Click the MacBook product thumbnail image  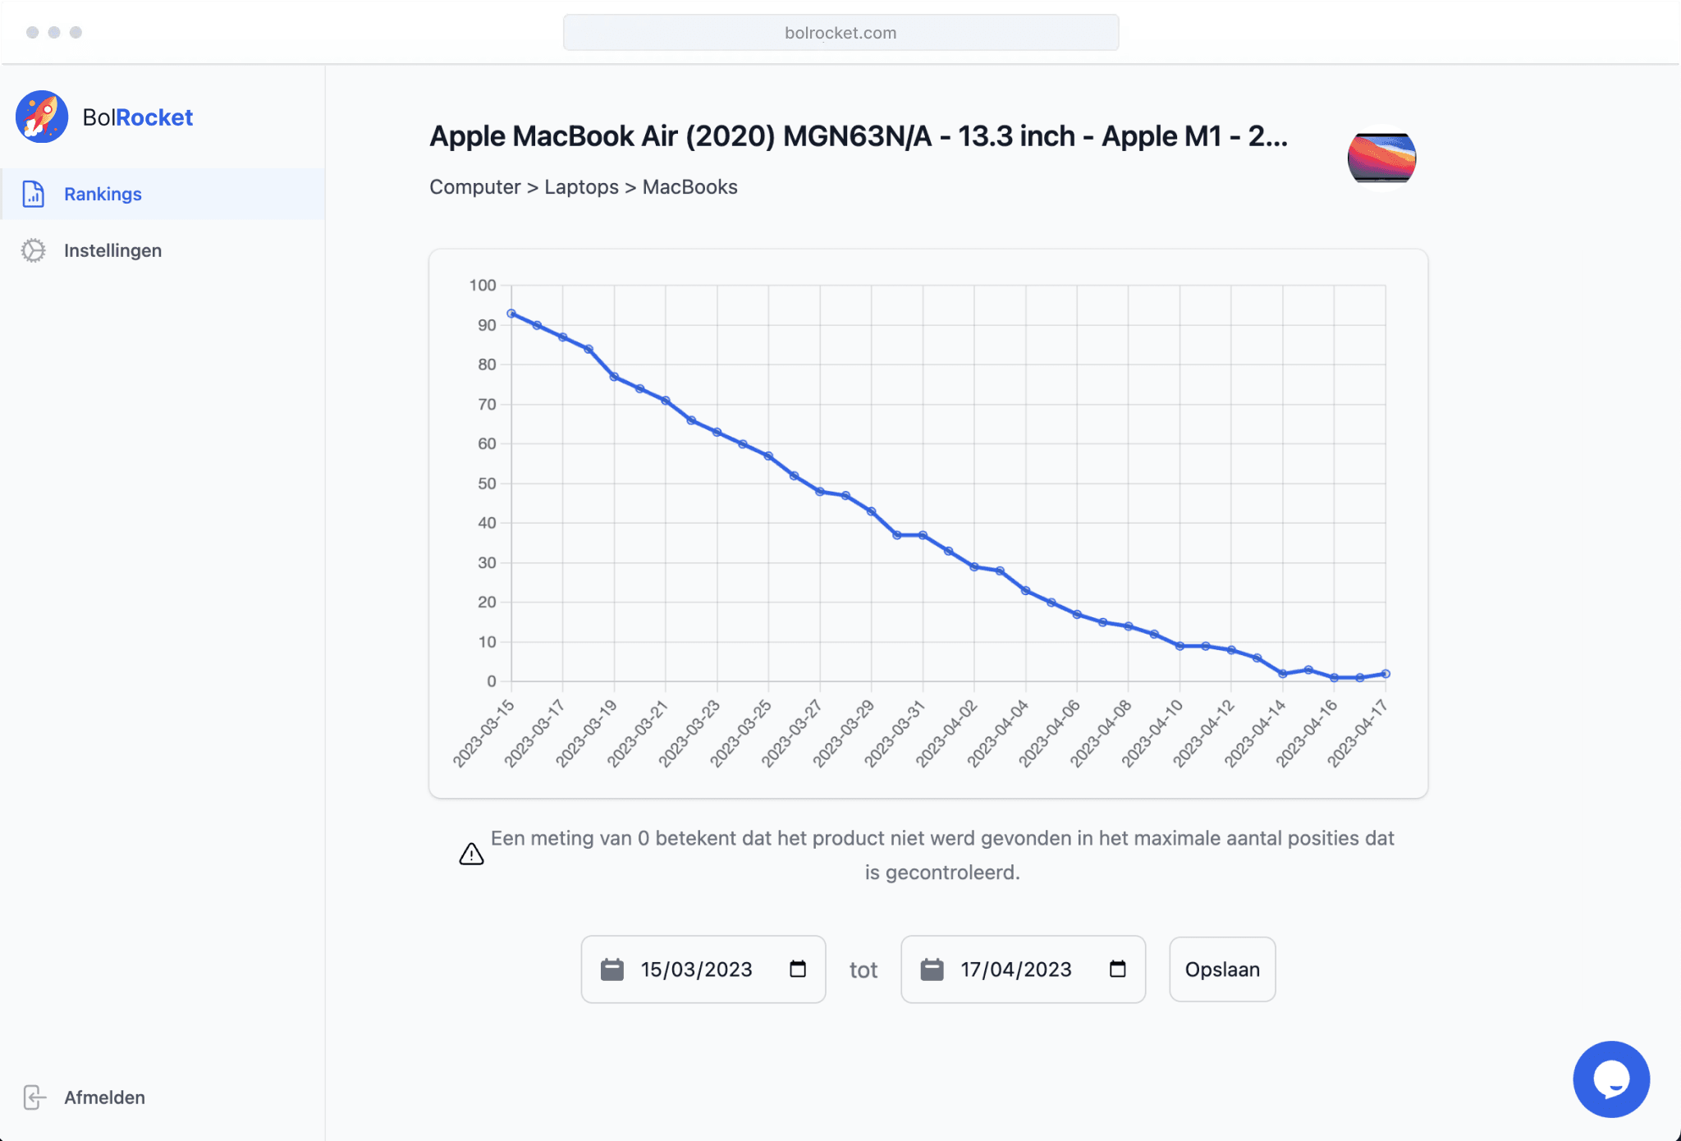tap(1381, 158)
